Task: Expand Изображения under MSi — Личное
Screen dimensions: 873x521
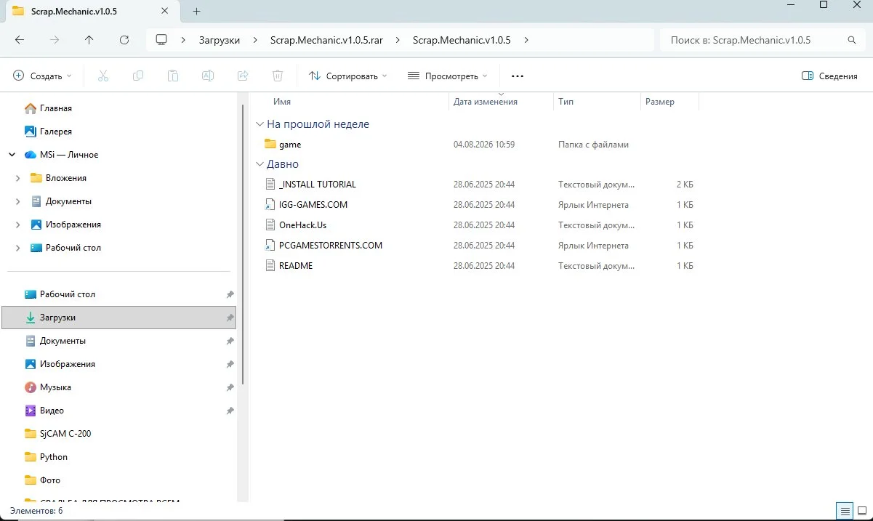Action: (17, 225)
